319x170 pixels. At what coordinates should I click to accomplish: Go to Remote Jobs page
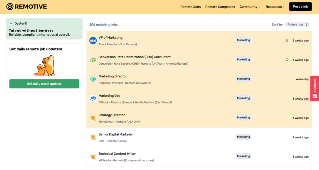tap(190, 7)
